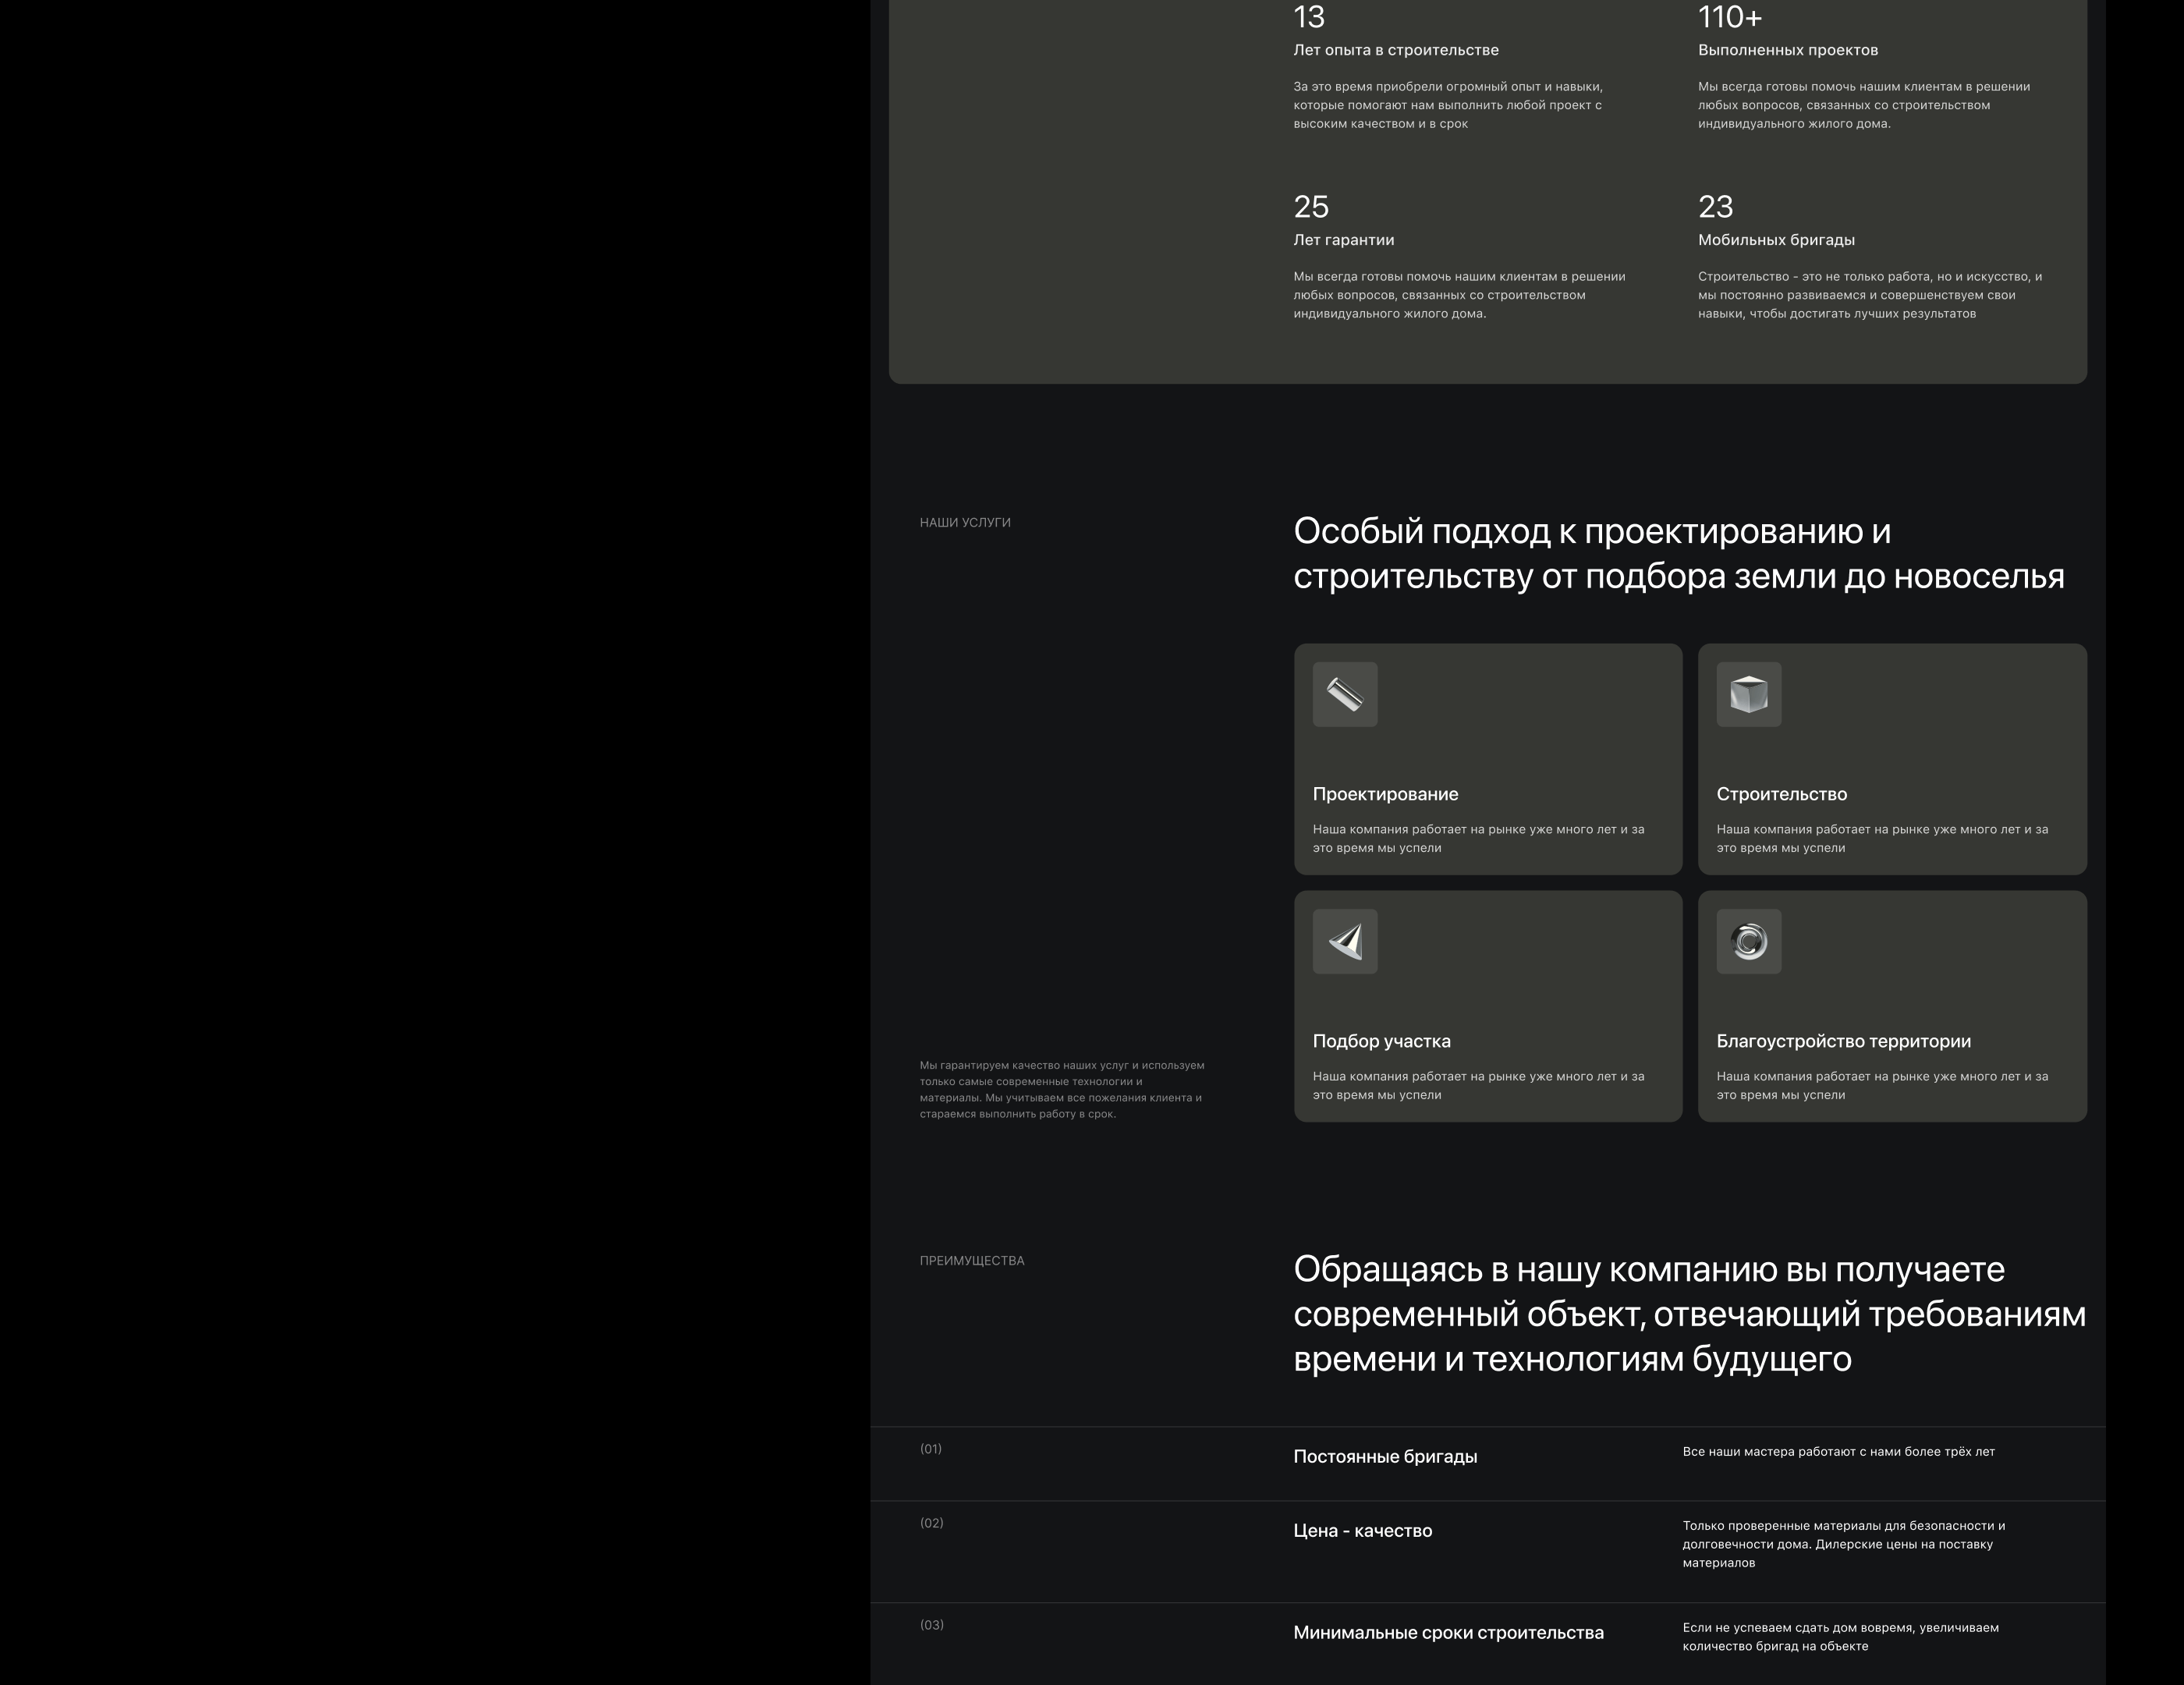Image resolution: width=2184 pixels, height=1685 pixels.
Task: Click the ПРЕИМУЩЕСТВА section label
Action: [971, 1260]
